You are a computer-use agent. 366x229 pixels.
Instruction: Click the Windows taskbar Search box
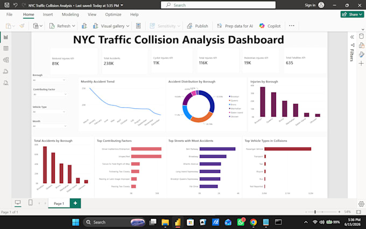pyautogui.click(x=114, y=222)
